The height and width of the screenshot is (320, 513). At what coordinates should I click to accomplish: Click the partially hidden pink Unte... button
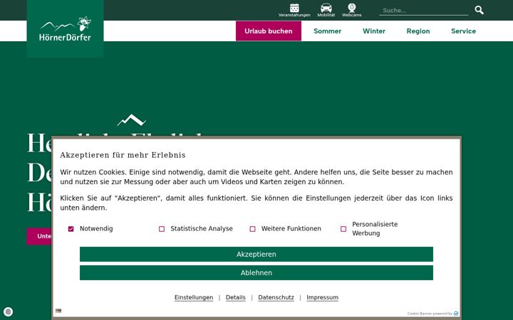click(x=39, y=236)
